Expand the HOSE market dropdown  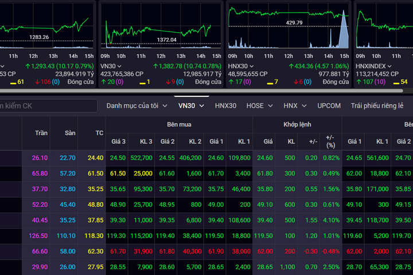270,106
